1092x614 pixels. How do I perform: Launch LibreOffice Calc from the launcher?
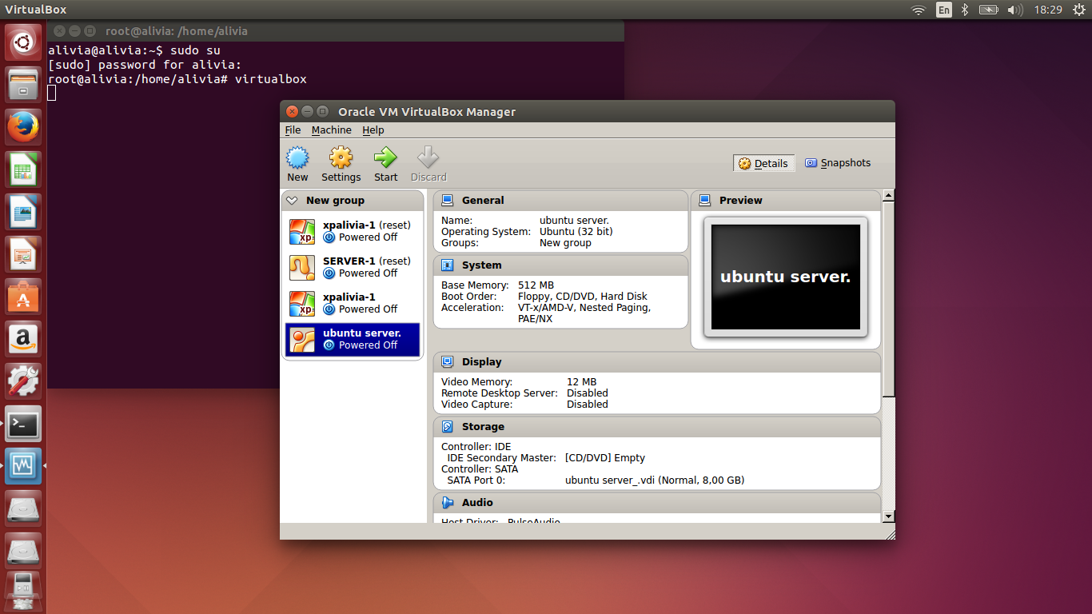point(23,169)
